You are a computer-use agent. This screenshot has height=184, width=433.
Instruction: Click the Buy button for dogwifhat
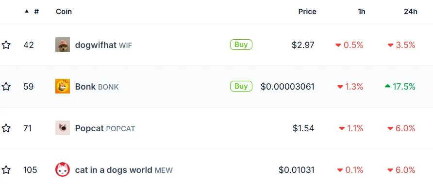(241, 45)
